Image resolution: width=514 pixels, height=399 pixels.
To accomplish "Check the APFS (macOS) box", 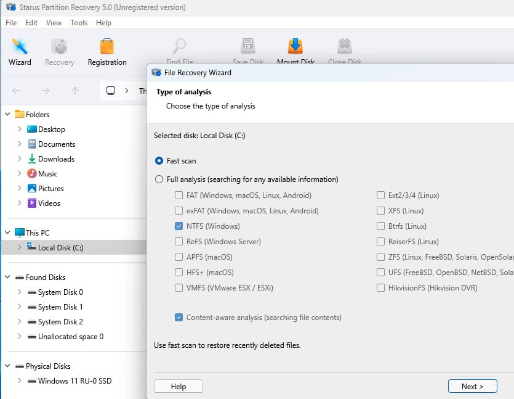I will point(179,257).
